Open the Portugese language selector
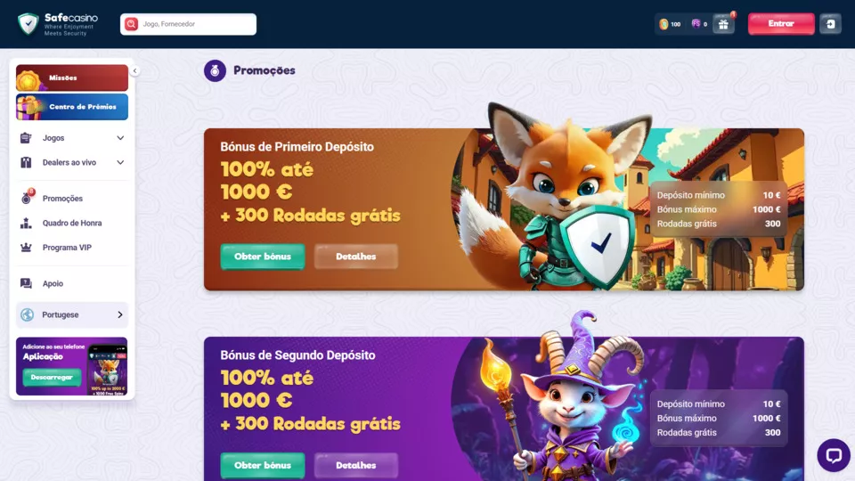Viewport: 855px width, 481px height. click(72, 314)
